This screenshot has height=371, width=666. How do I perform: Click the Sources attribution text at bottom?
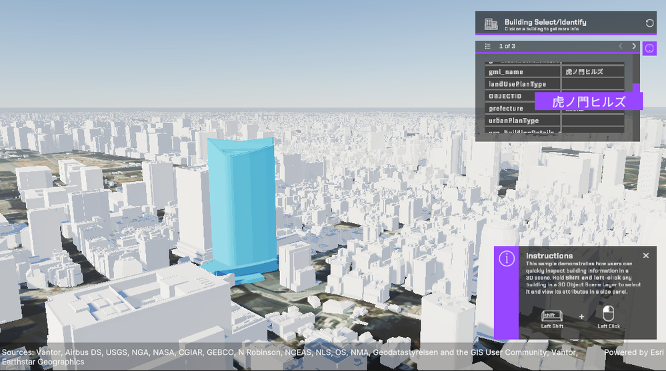click(x=289, y=357)
